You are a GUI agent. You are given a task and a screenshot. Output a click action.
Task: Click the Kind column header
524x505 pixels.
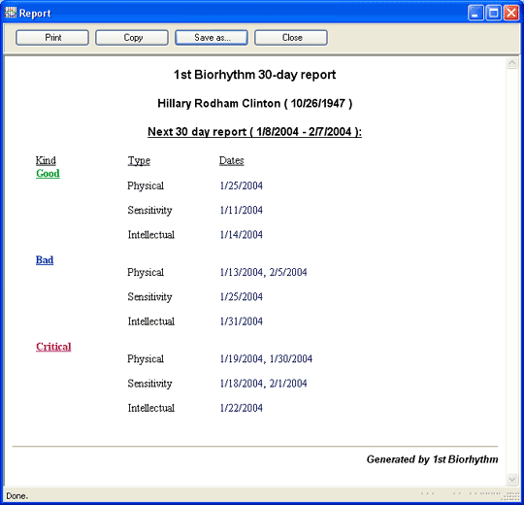46,160
